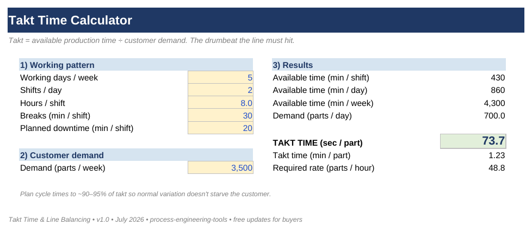The image size is (532, 231).
Task: Click the available time per day value 860
Action: coord(498,90)
